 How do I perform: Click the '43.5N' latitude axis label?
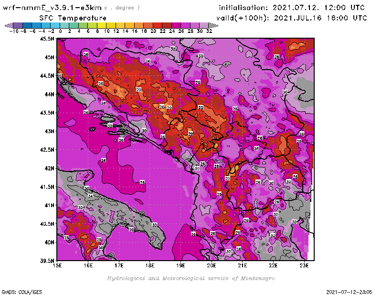(47, 113)
